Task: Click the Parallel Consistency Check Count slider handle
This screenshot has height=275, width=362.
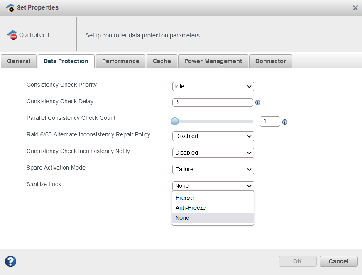Action: pos(175,122)
